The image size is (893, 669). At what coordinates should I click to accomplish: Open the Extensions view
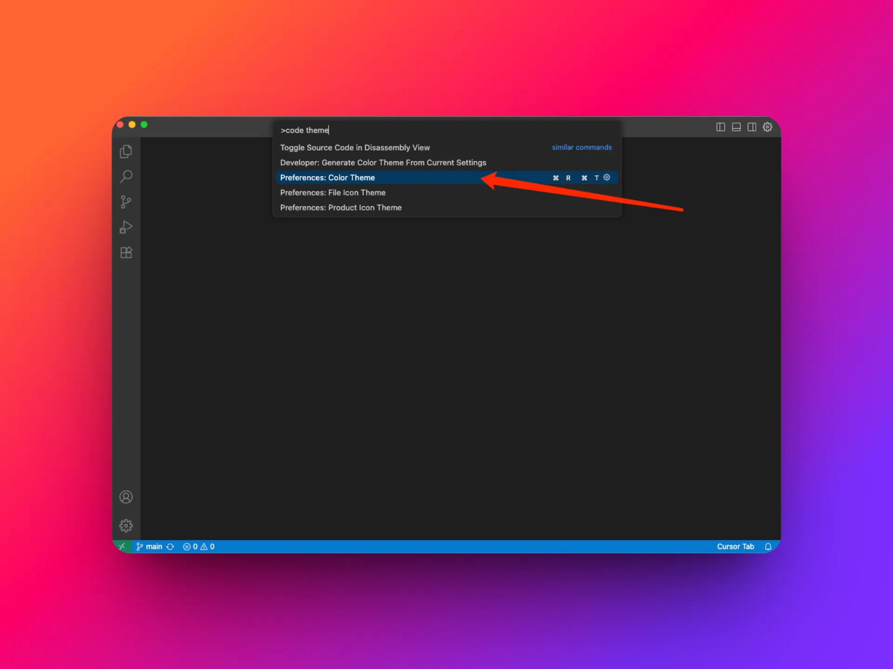point(126,252)
